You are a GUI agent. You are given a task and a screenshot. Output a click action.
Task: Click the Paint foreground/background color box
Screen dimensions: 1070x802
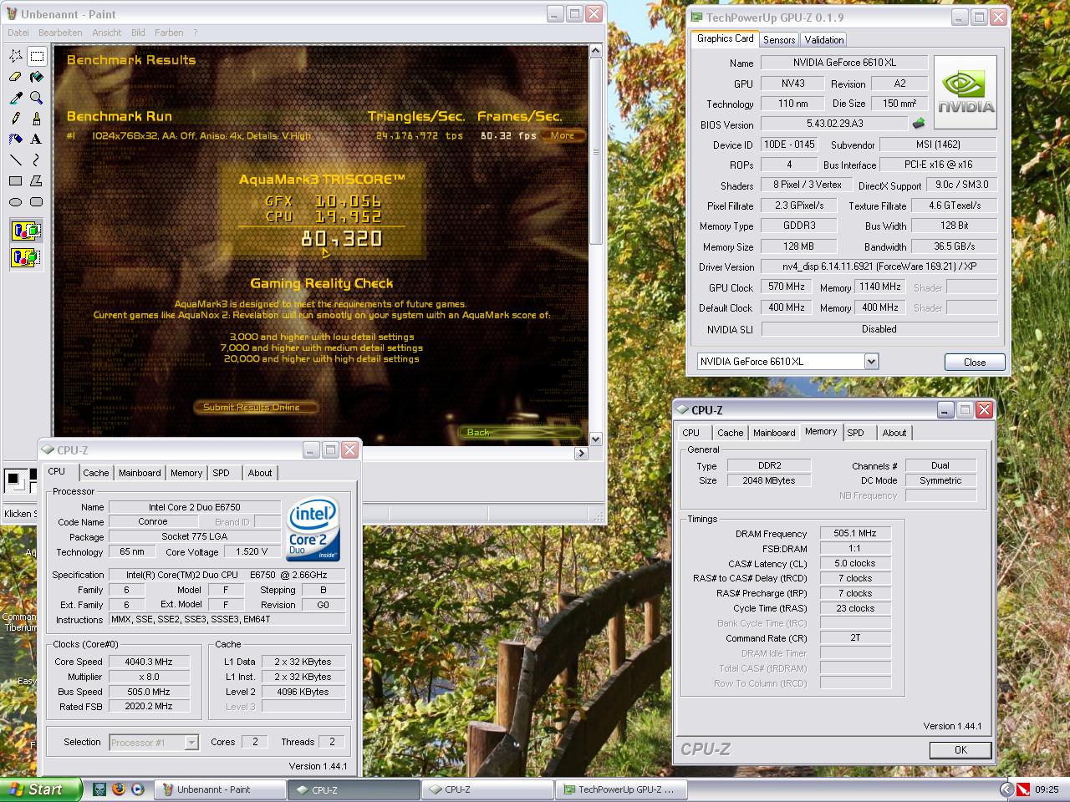pos(15,480)
